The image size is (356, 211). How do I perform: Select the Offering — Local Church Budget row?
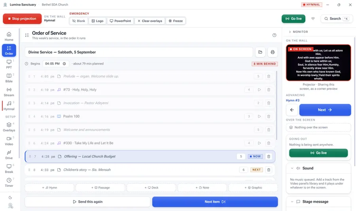point(150,156)
